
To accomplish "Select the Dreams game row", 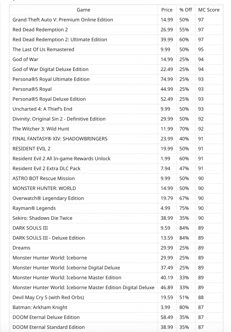I will pyautogui.click(x=116, y=248).
